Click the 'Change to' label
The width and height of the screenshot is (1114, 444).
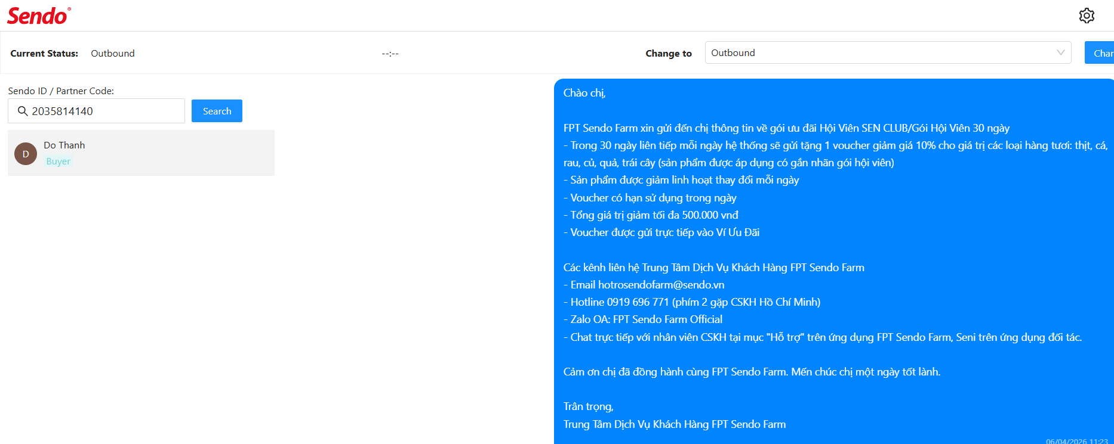(x=669, y=54)
